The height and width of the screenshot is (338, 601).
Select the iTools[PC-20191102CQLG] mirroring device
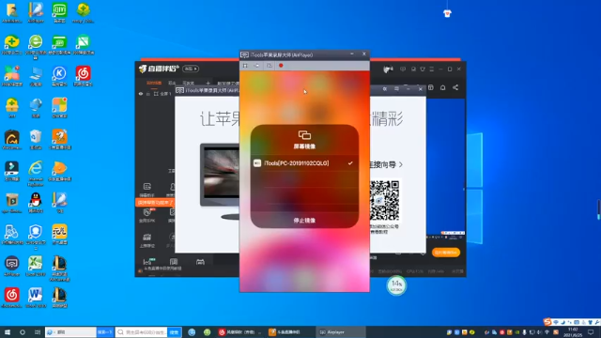304,163
